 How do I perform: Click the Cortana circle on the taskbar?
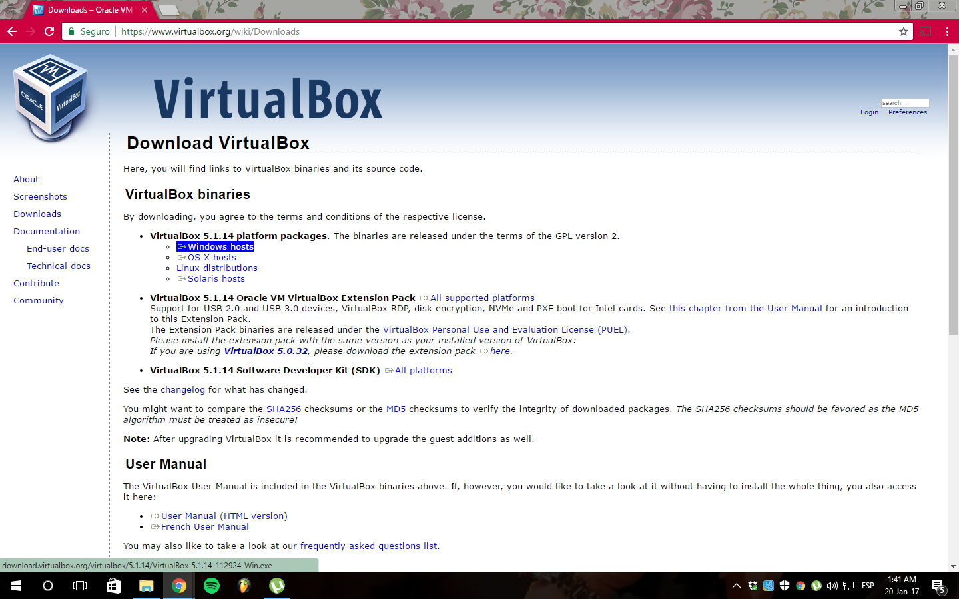point(48,586)
